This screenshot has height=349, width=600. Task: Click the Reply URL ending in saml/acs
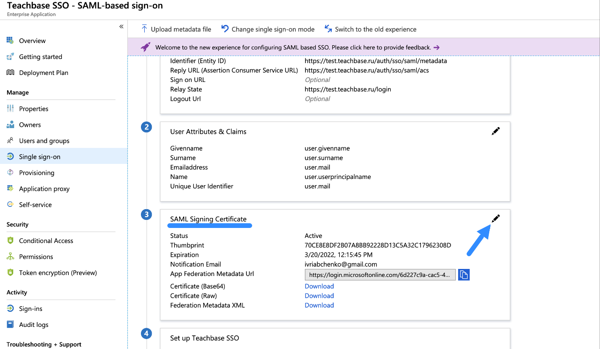pyautogui.click(x=367, y=70)
